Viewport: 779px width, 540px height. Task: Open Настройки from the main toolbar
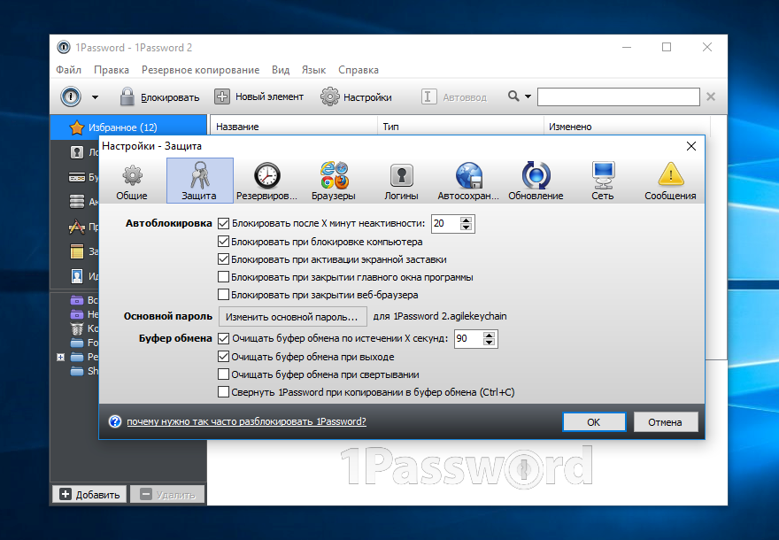pyautogui.click(x=356, y=96)
